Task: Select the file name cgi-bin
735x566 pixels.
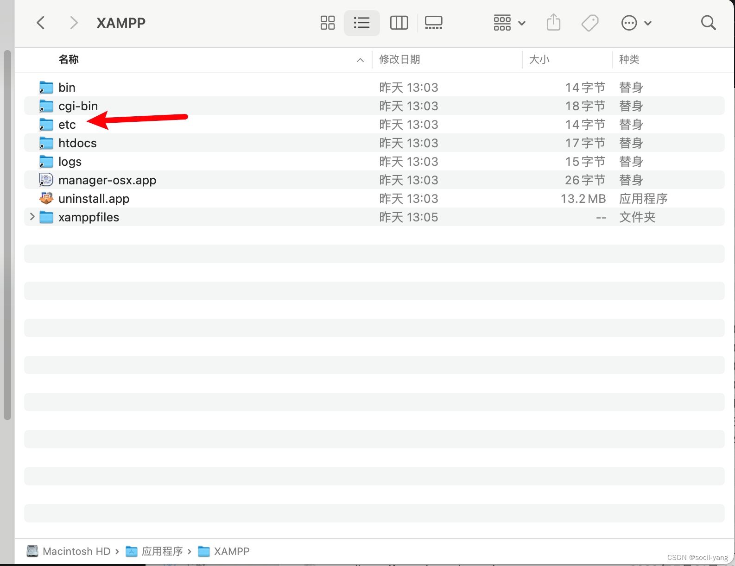Action: point(78,106)
